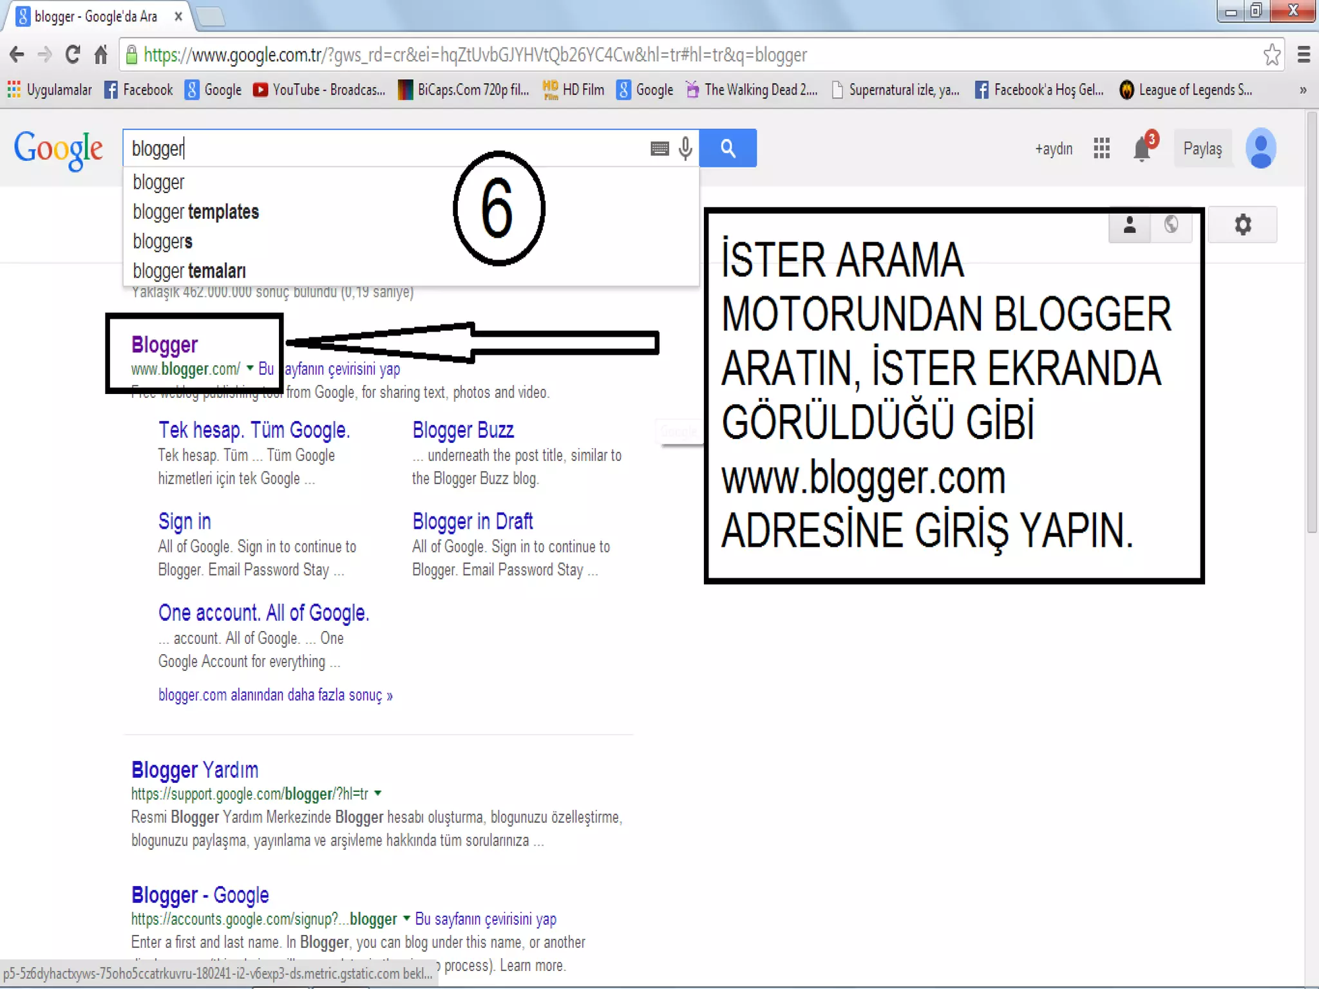This screenshot has height=989, width=1319.
Task: Open the Facebook bookmark
Action: 138,89
